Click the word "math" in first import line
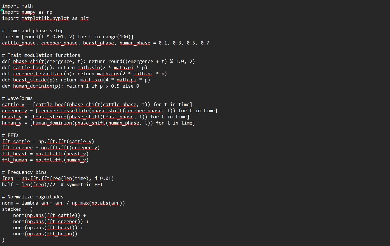 [27, 6]
